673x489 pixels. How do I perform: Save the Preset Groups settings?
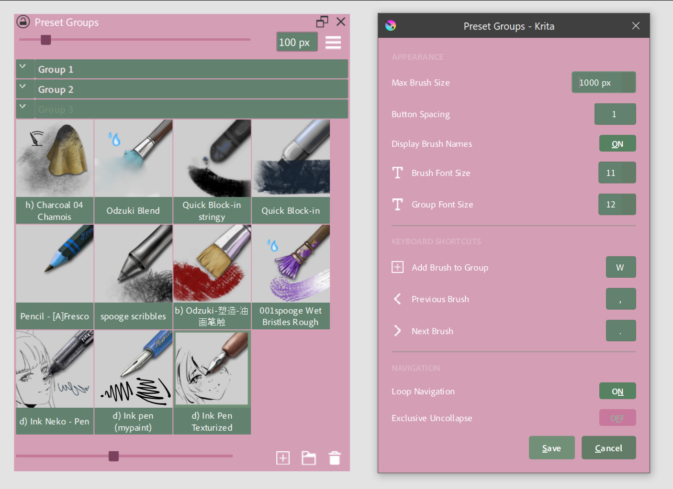pos(551,448)
